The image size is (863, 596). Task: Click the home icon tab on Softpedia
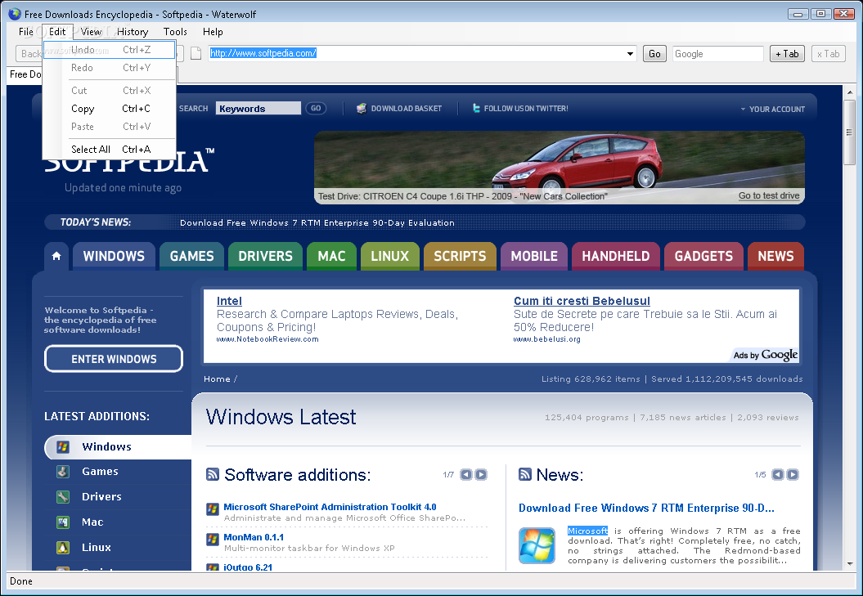(x=56, y=256)
